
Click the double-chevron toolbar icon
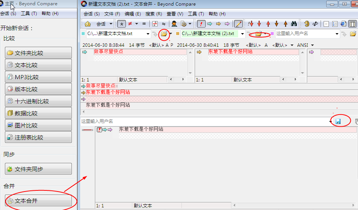[x=326, y=24]
